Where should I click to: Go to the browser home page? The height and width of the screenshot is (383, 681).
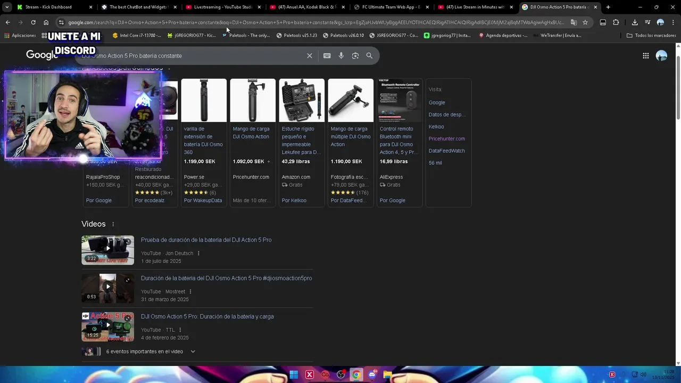(46, 22)
